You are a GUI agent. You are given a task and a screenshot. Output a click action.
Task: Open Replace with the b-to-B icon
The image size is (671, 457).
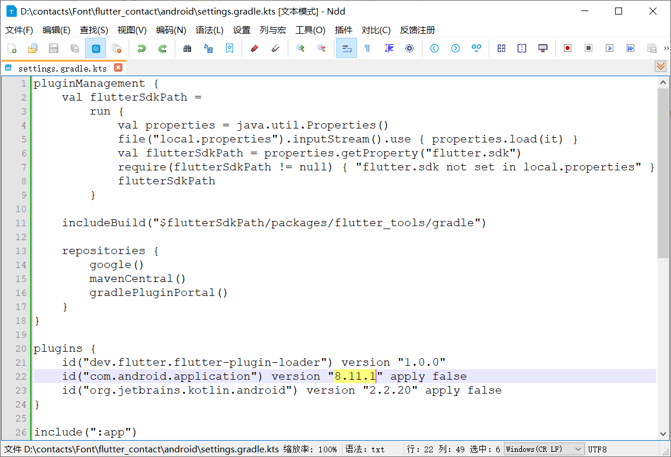click(x=209, y=48)
